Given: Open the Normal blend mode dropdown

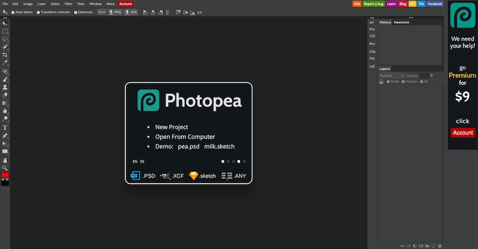Looking at the screenshot, I should [391, 75].
